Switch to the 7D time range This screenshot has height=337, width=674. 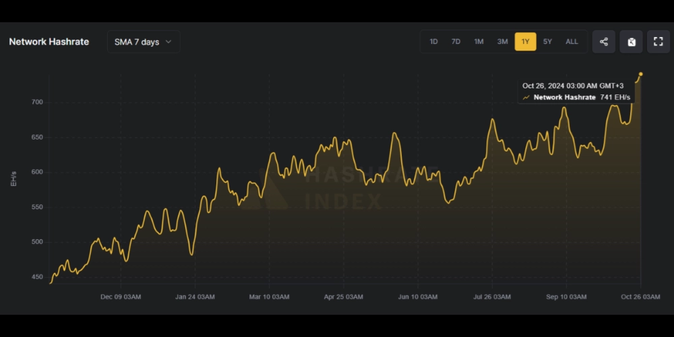[x=456, y=42]
